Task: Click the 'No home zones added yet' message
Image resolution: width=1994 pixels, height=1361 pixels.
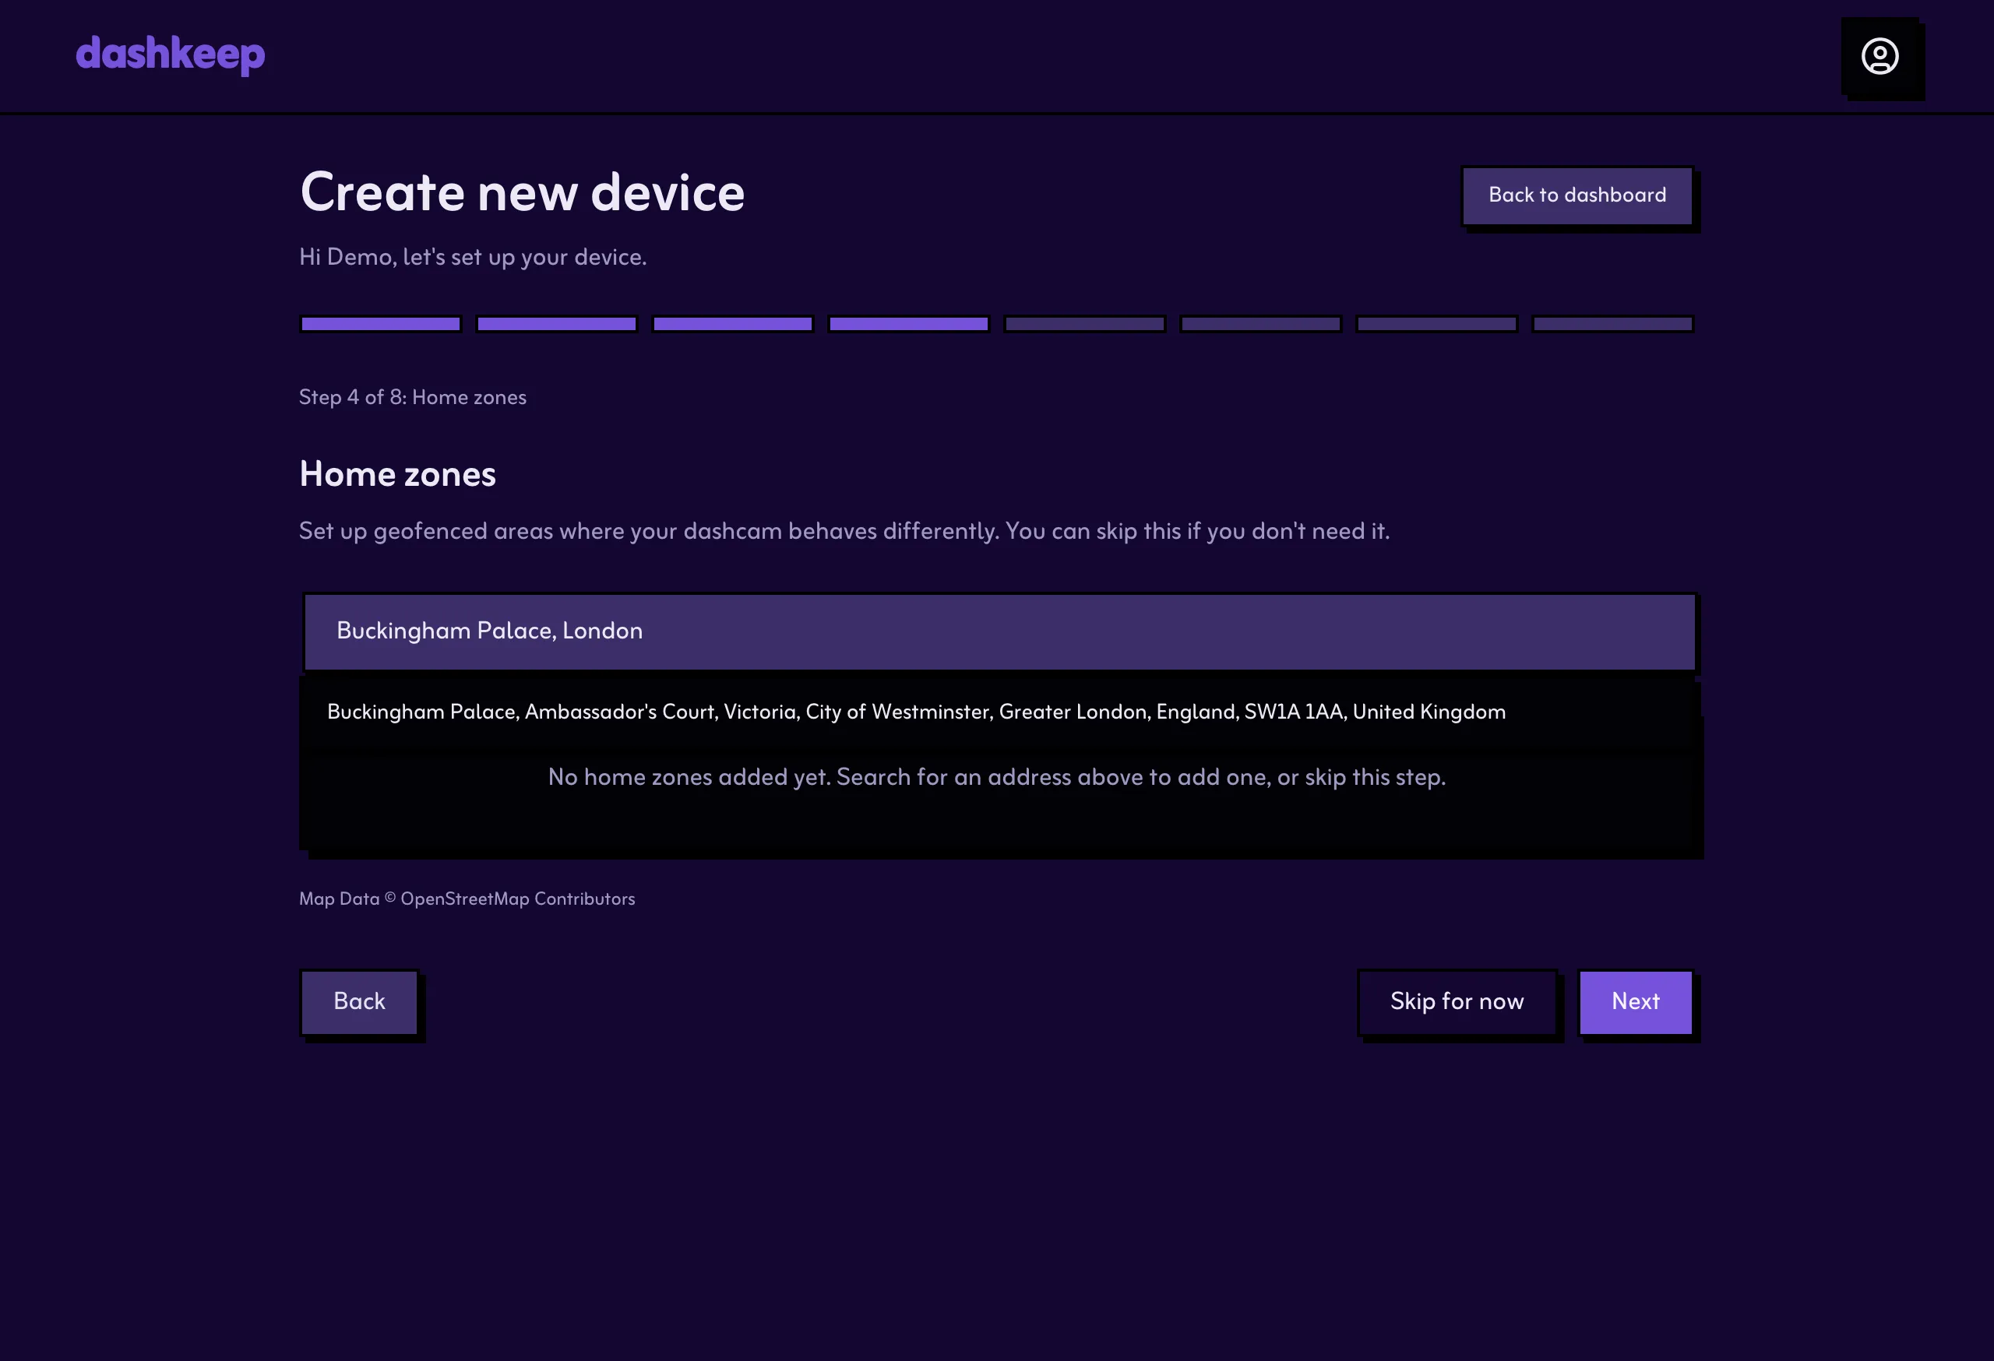Action: [997, 777]
